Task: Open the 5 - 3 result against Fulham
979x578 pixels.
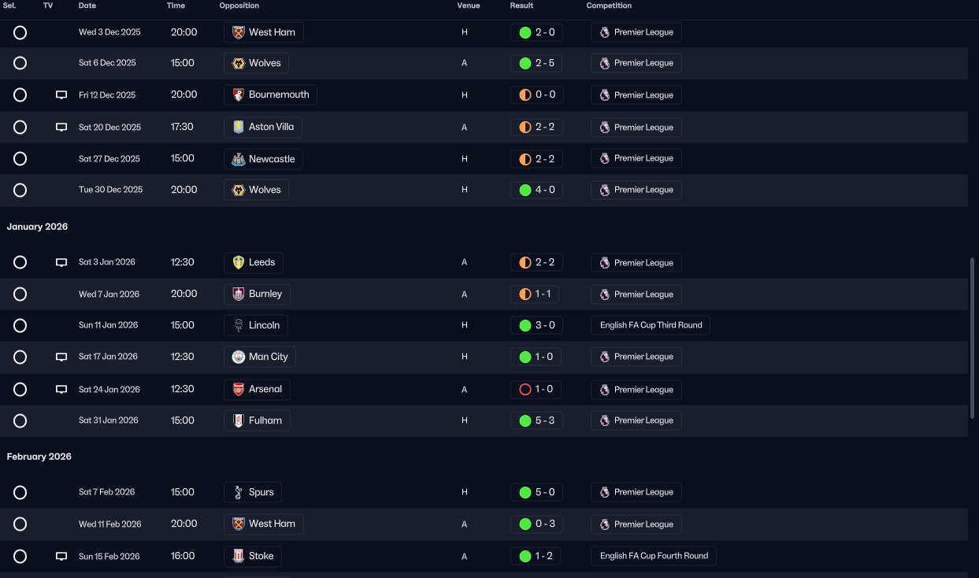Action: (536, 421)
